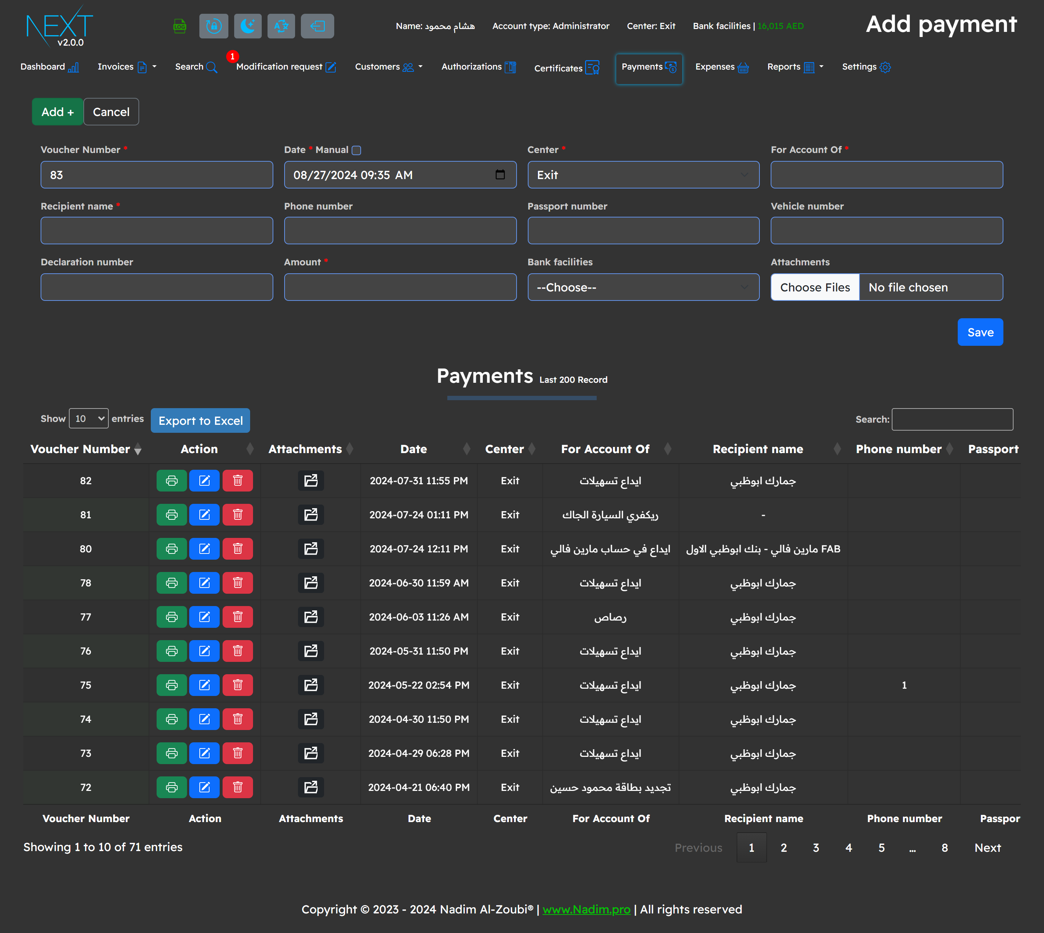Image resolution: width=1044 pixels, height=933 pixels.
Task: Click the blue Save button
Action: pos(980,332)
